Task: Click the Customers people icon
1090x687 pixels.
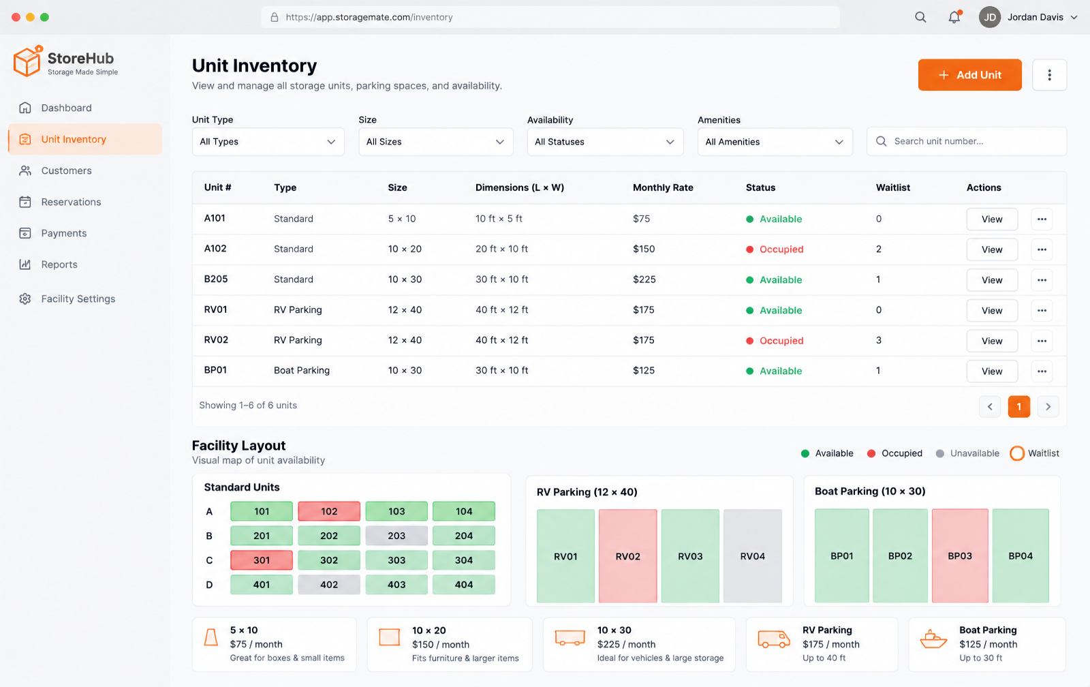Action: (x=25, y=170)
